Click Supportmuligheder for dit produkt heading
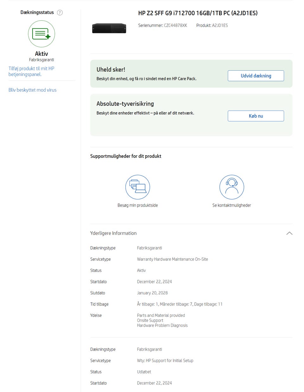 [126, 156]
